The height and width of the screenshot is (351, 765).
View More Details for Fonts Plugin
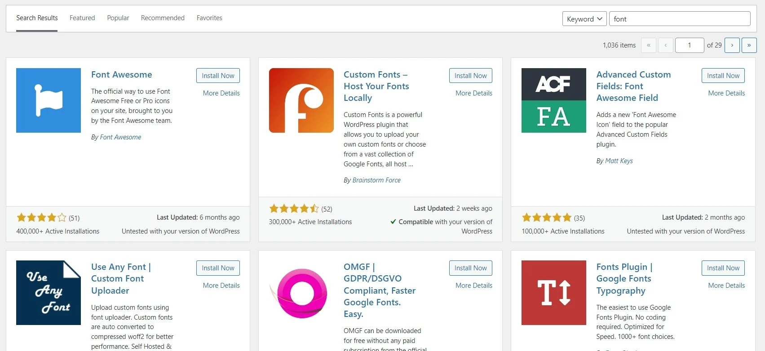726,286
